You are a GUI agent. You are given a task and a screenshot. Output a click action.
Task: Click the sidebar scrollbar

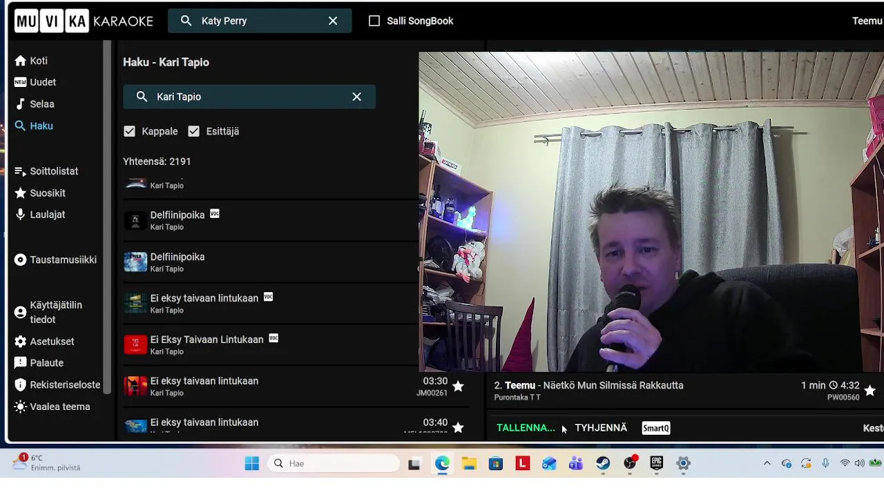(108, 217)
